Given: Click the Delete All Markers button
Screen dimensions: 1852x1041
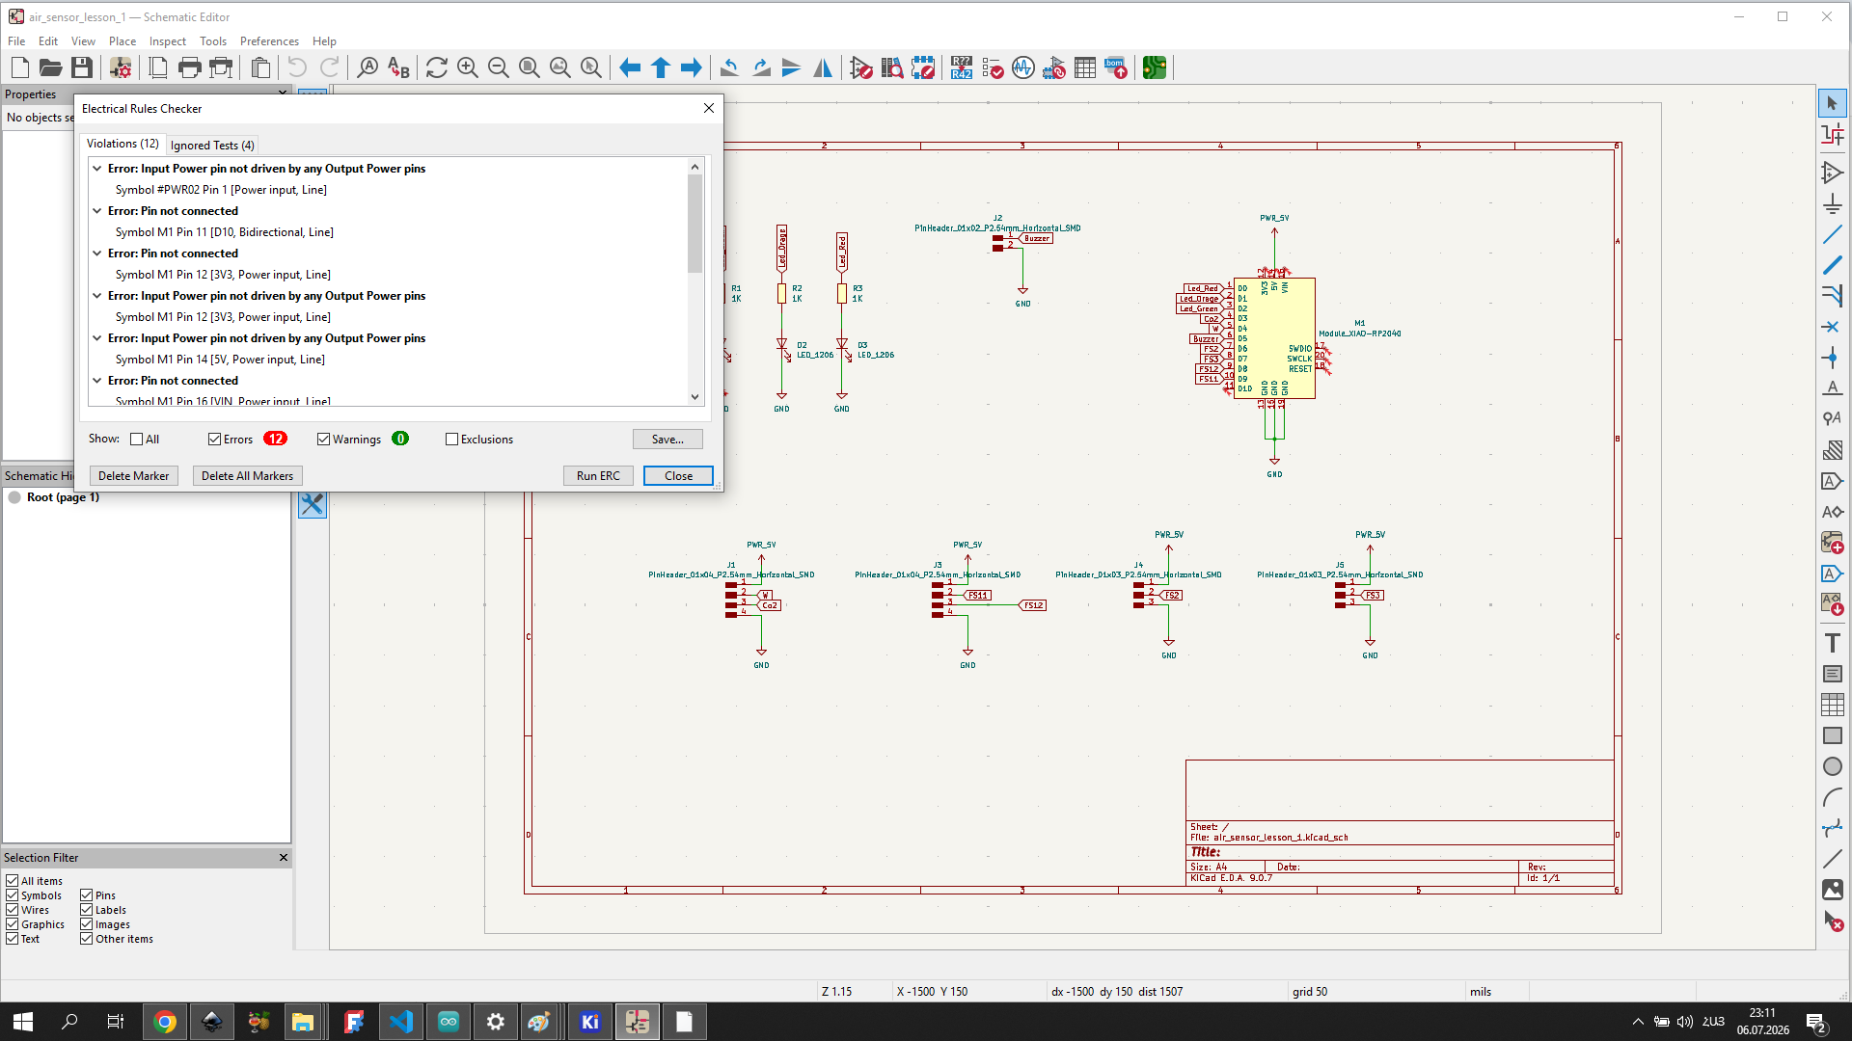Looking at the screenshot, I should (x=247, y=476).
